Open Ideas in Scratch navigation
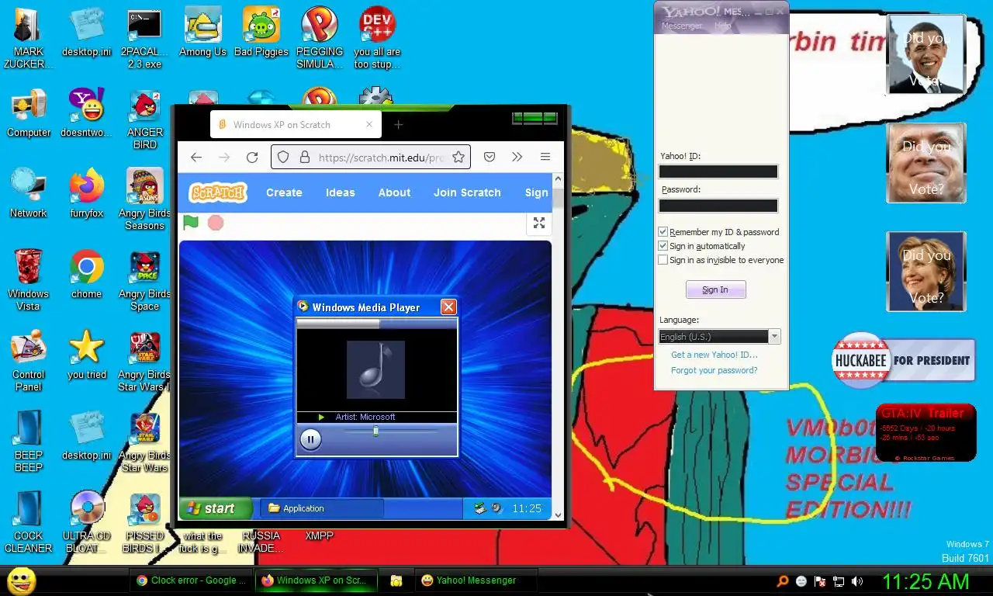The width and height of the screenshot is (993, 596). [x=340, y=192]
